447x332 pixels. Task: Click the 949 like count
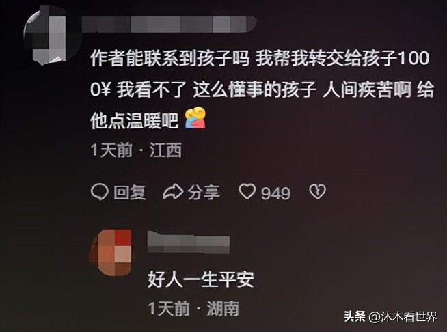(x=275, y=193)
